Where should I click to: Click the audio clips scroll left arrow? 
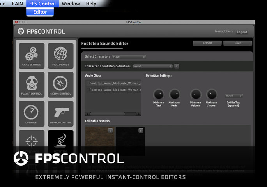87,114
